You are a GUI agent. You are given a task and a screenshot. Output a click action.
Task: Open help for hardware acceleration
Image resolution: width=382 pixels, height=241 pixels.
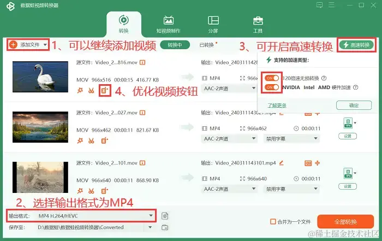(356, 87)
